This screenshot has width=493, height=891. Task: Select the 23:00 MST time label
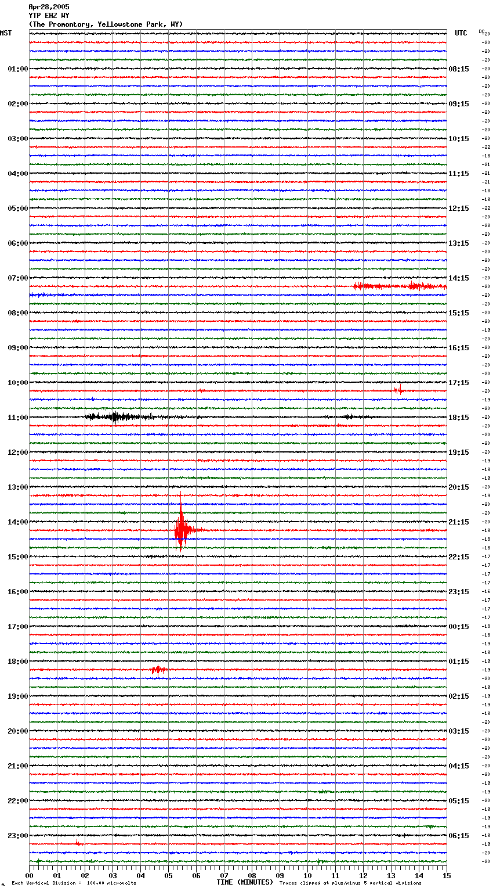pos(17,836)
